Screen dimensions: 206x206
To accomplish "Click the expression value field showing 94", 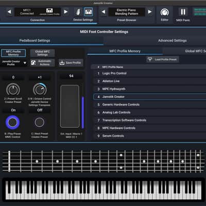I will pyautogui.click(x=71, y=76).
